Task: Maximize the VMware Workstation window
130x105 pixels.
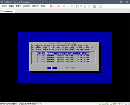Action: (121, 2)
